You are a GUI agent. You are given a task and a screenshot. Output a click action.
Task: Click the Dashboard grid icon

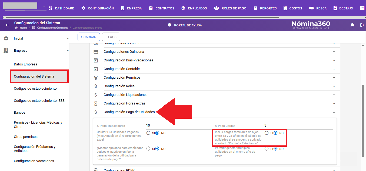pyautogui.click(x=51, y=8)
